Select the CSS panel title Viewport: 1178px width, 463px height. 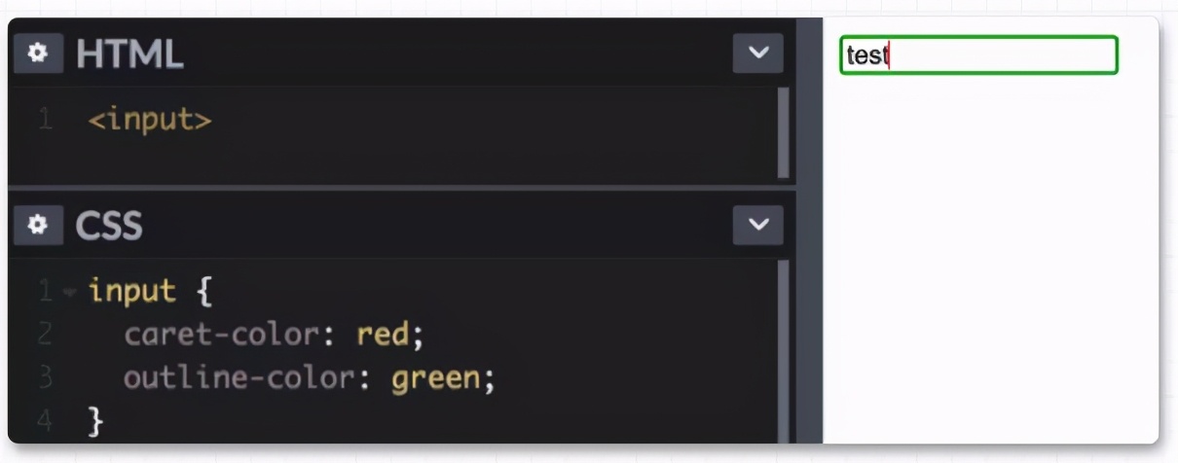tap(109, 226)
